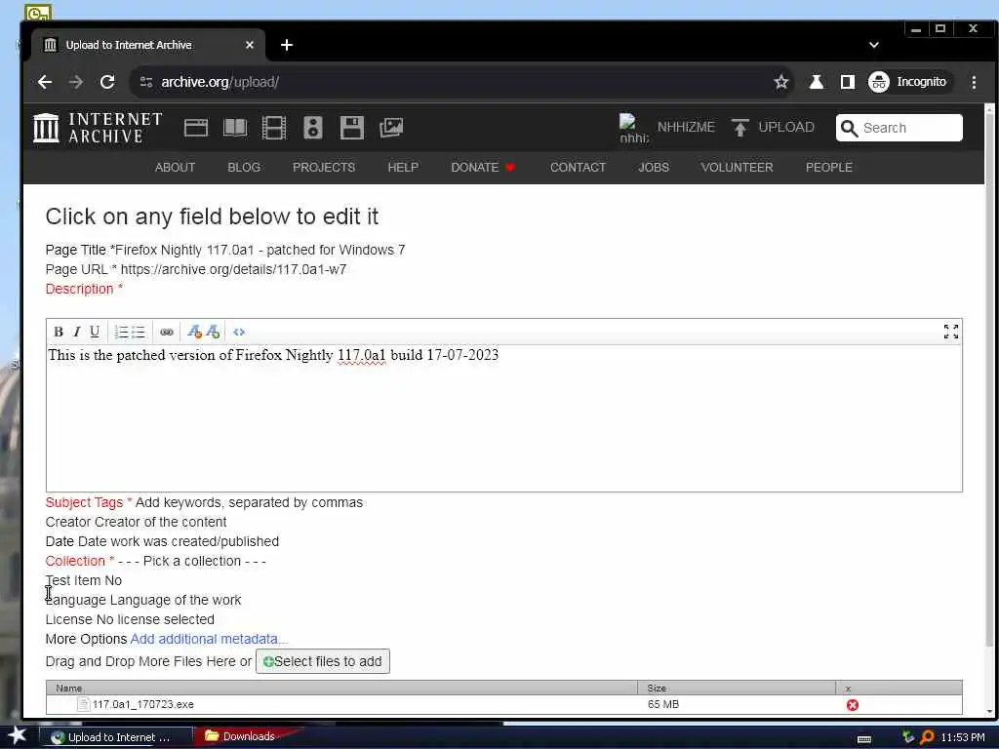Open the Images icon in header
The width and height of the screenshot is (999, 749).
[391, 128]
